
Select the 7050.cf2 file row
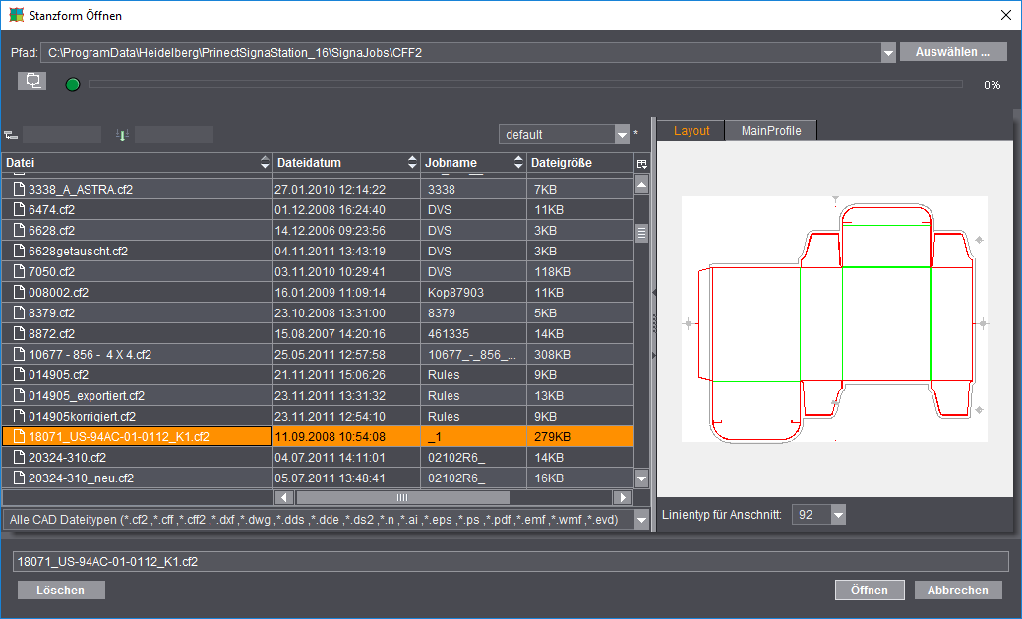(x=318, y=271)
